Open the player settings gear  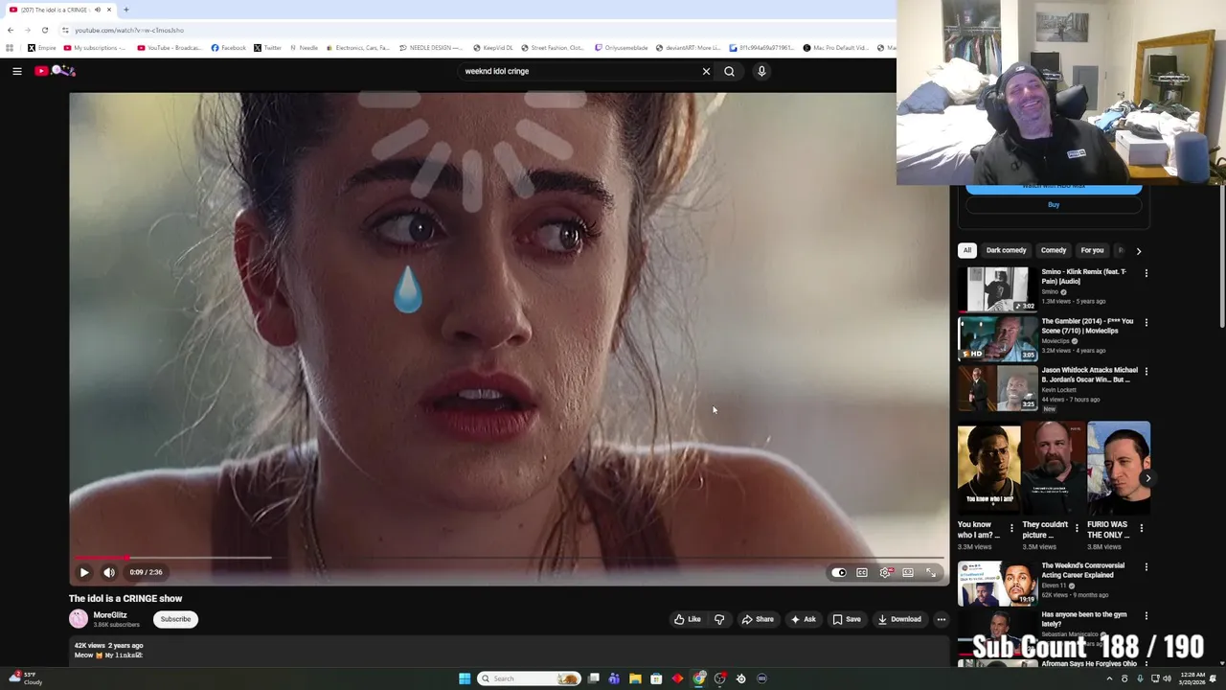(885, 572)
